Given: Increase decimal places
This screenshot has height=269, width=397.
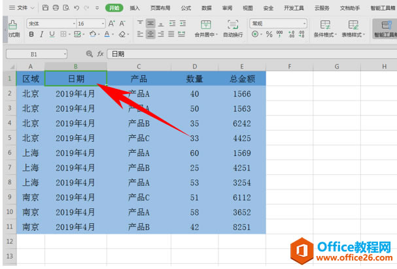Looking at the screenshot, I should tap(292, 34).
